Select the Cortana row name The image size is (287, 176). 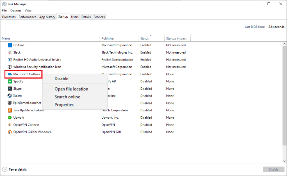tap(19, 45)
